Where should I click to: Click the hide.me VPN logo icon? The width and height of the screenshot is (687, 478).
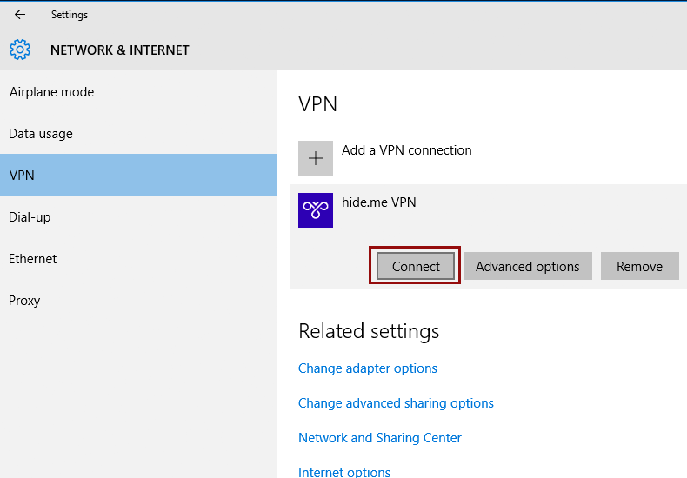pyautogui.click(x=316, y=210)
